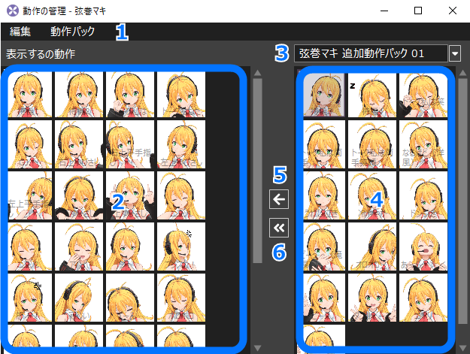Screen dimensions: 470x354
Task: Expand the motion pack dropdown arrow
Action: pyautogui.click(x=455, y=53)
